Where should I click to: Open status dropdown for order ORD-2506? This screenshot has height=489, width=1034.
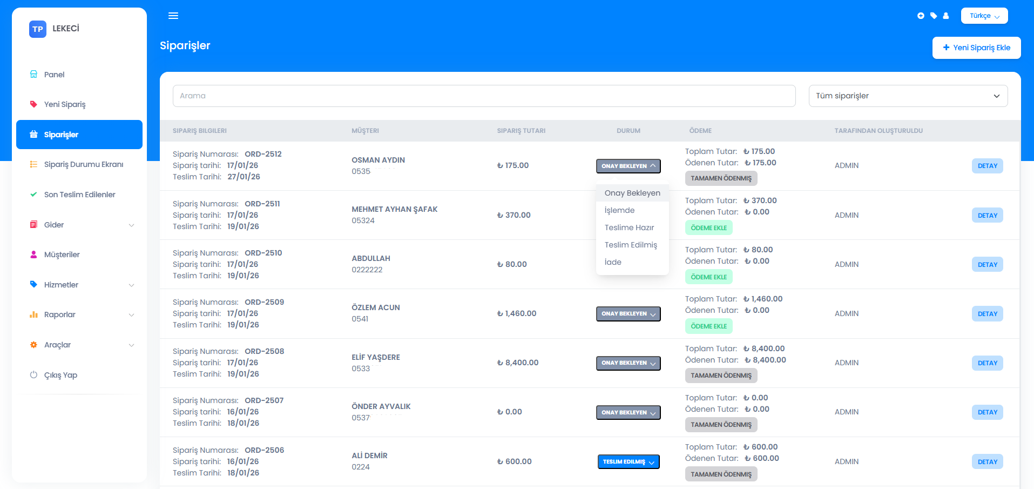click(x=628, y=462)
